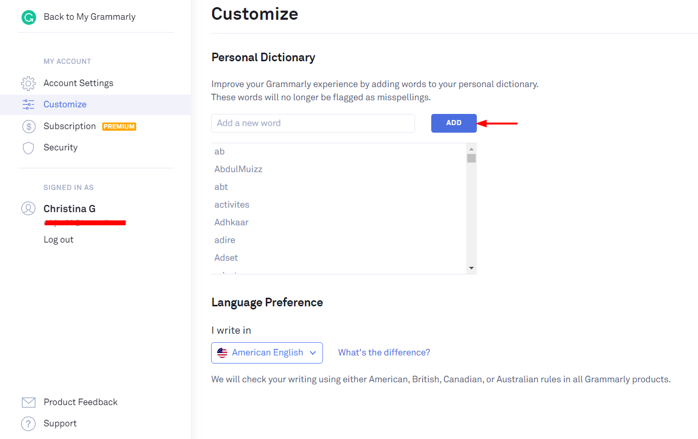Go back to My Grammarly
Viewport: 698px width, 439px height.
[x=90, y=17]
